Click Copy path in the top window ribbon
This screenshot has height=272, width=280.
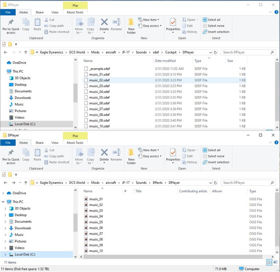click(54, 26)
